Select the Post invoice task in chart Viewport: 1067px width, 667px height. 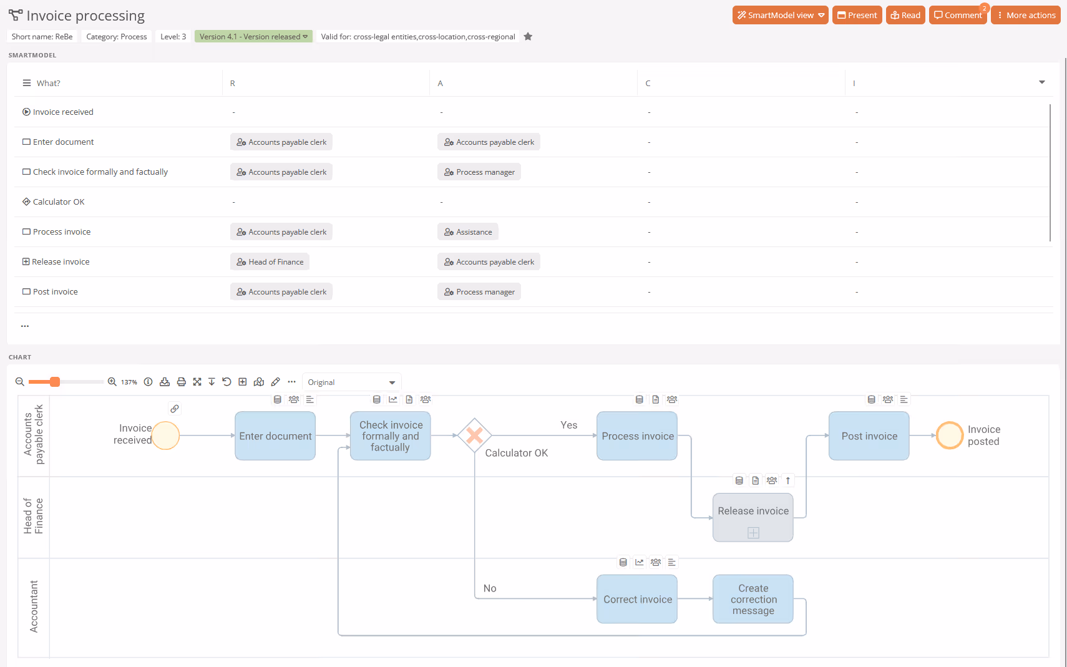(869, 436)
